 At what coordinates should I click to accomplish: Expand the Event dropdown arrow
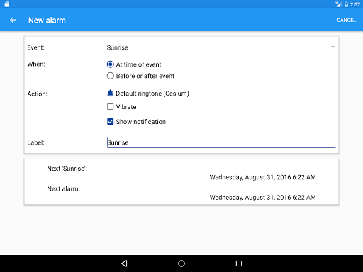(333, 47)
